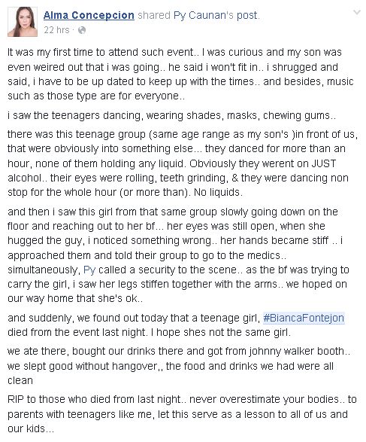Screen dimensions: 366x442
Task: Click the paragraph starting "It was my first time"
Action: 180,74
